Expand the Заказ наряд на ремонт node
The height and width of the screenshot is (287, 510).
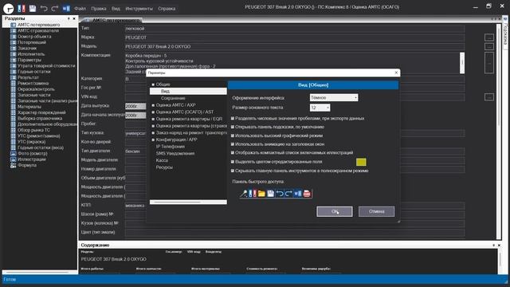coord(153,133)
